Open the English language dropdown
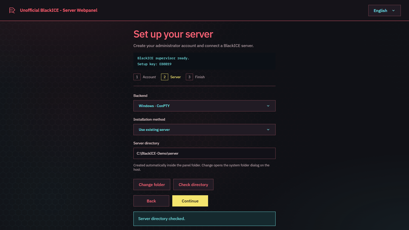Viewport: 409px width, 230px height. (x=384, y=10)
